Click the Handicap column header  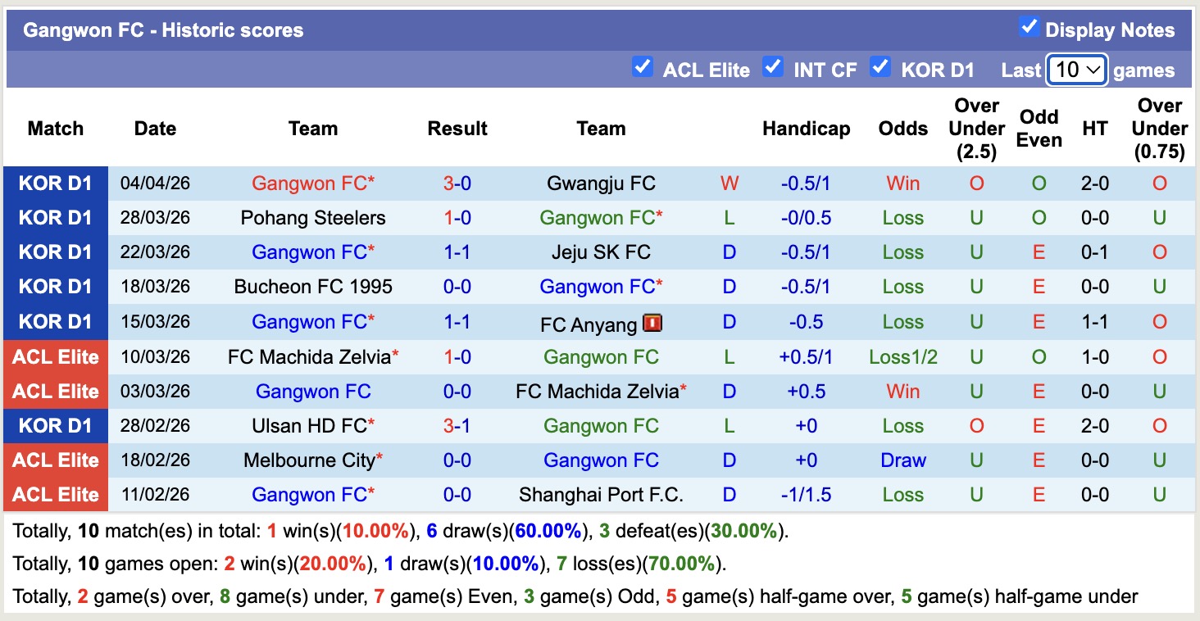pos(806,129)
